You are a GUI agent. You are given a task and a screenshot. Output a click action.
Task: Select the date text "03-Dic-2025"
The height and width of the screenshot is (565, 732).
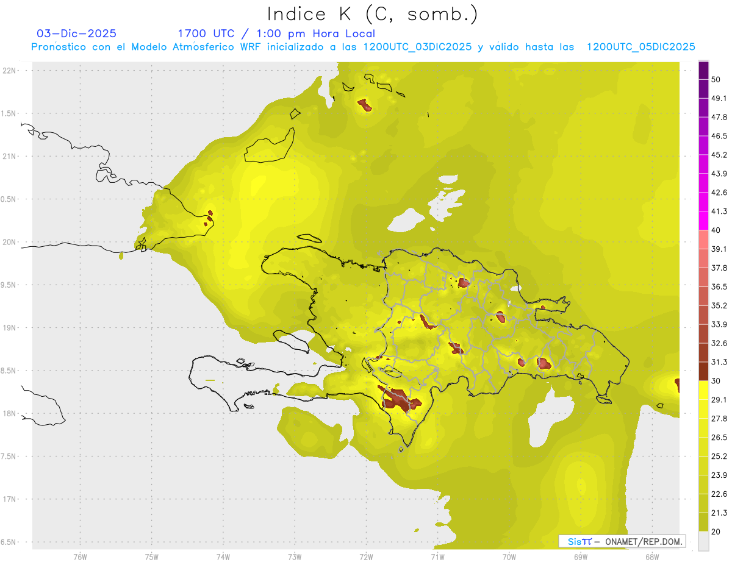(x=76, y=34)
